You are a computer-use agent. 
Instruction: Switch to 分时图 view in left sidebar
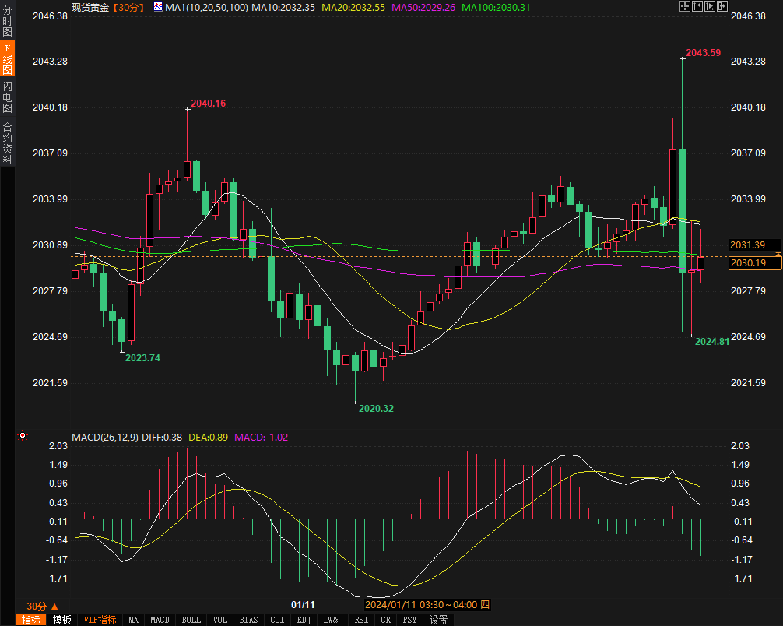point(7,21)
